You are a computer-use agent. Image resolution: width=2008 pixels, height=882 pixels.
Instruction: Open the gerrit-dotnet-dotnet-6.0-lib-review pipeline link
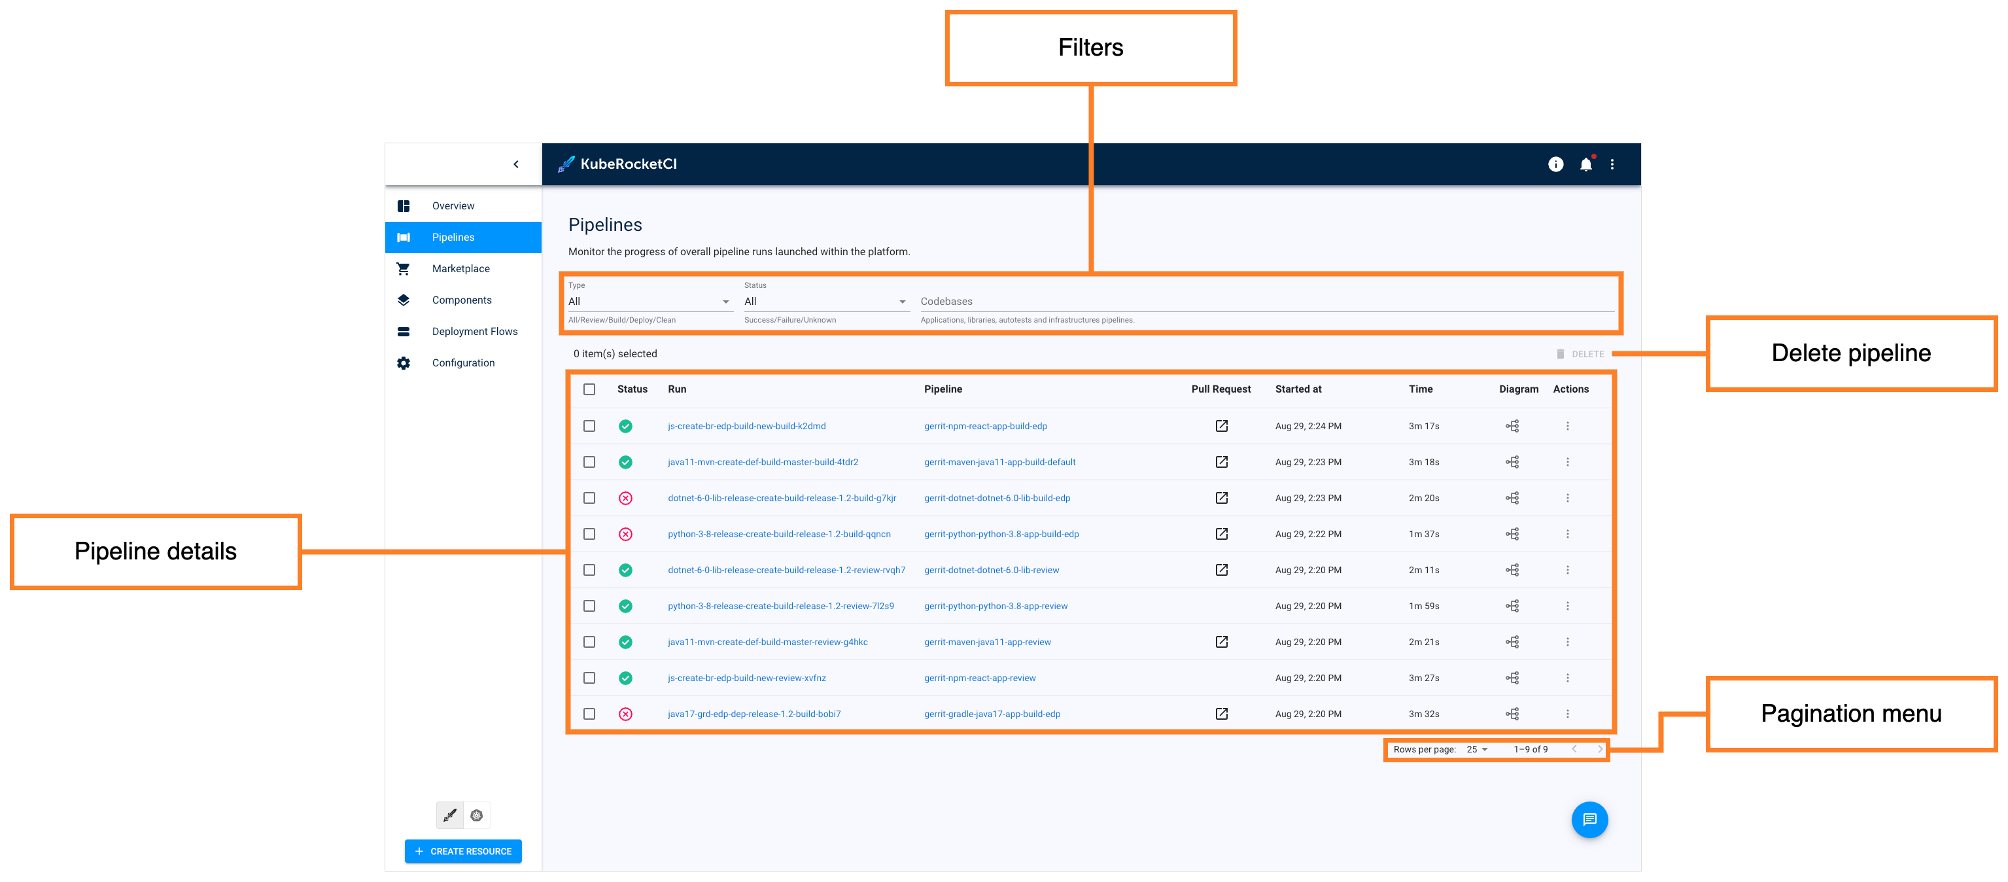[992, 570]
